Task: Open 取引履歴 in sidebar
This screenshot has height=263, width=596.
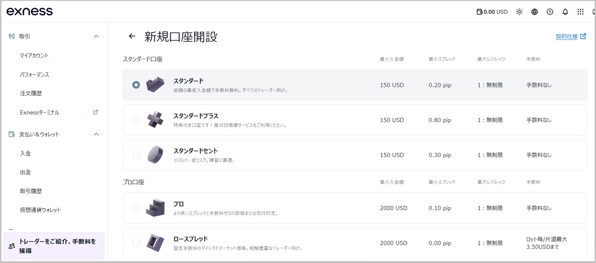Action: (31, 191)
